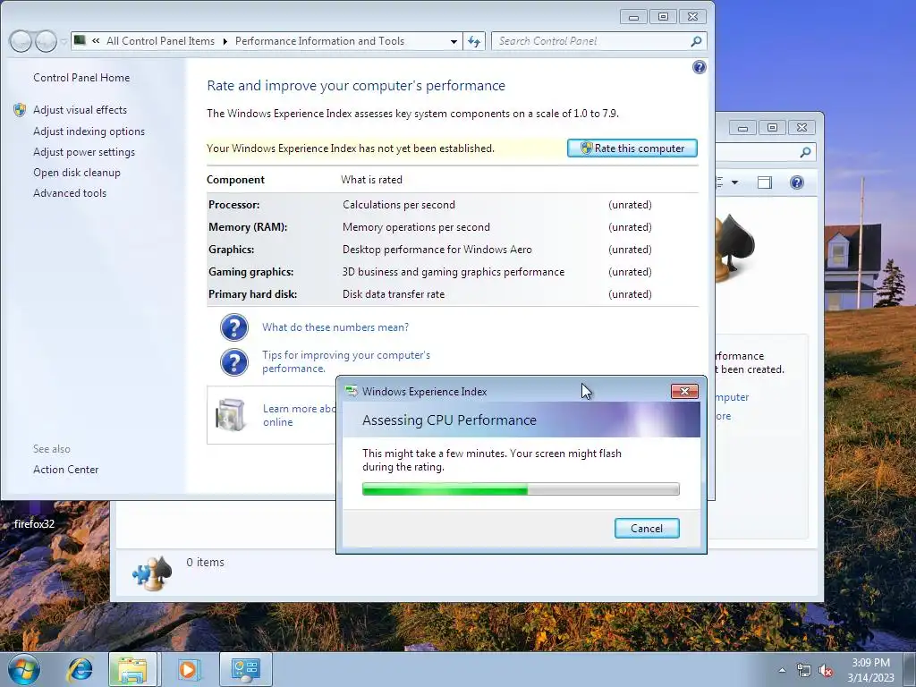Open recent pages dropdown next to forward button

point(64,41)
